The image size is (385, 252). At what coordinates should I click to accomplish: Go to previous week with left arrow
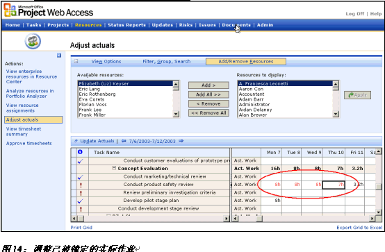[x=124, y=141]
